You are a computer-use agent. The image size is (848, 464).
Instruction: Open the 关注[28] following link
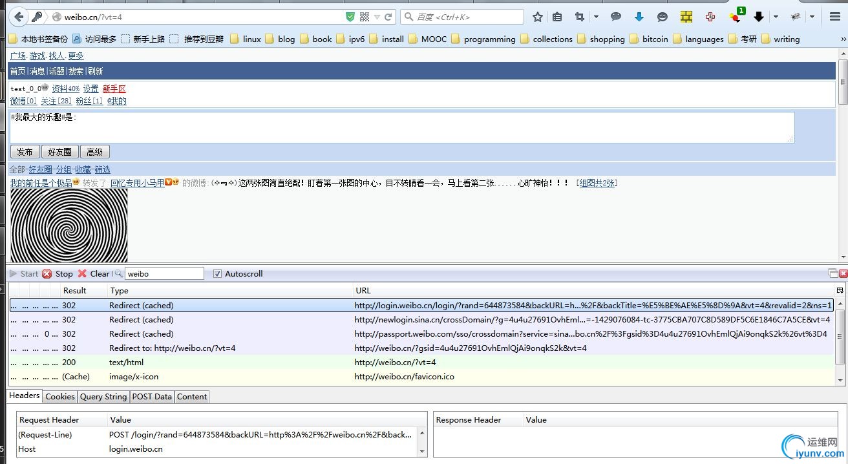tap(56, 101)
